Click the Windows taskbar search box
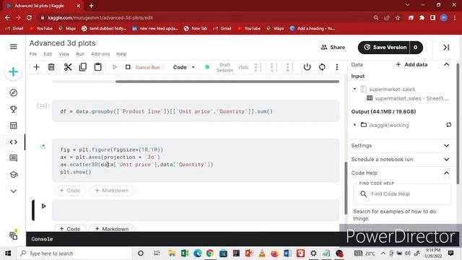The width and height of the screenshot is (462, 260). tap(74, 253)
